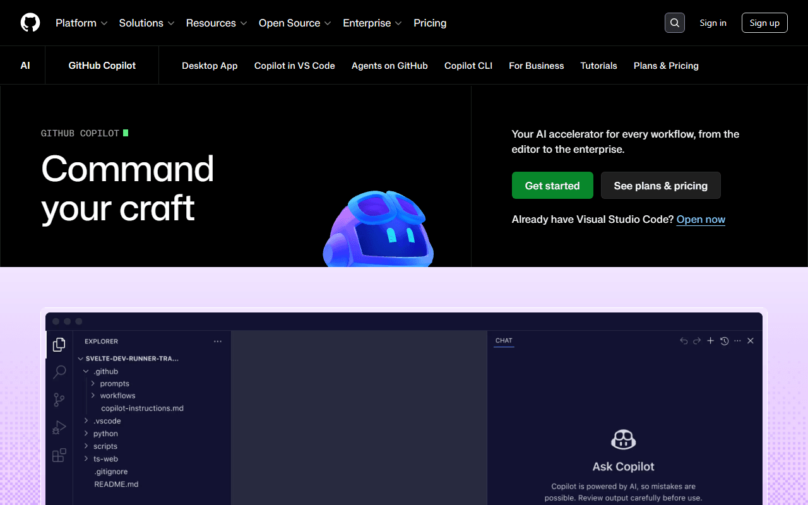Click the Ask Copilot heading

pyautogui.click(x=624, y=466)
